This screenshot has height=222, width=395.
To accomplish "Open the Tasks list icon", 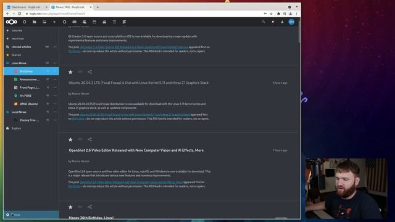I will [114, 22].
